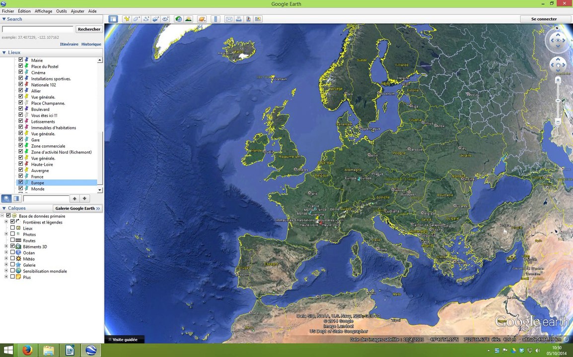The width and height of the screenshot is (573, 357).
Task: Open the Ajouter menu
Action: click(x=77, y=11)
